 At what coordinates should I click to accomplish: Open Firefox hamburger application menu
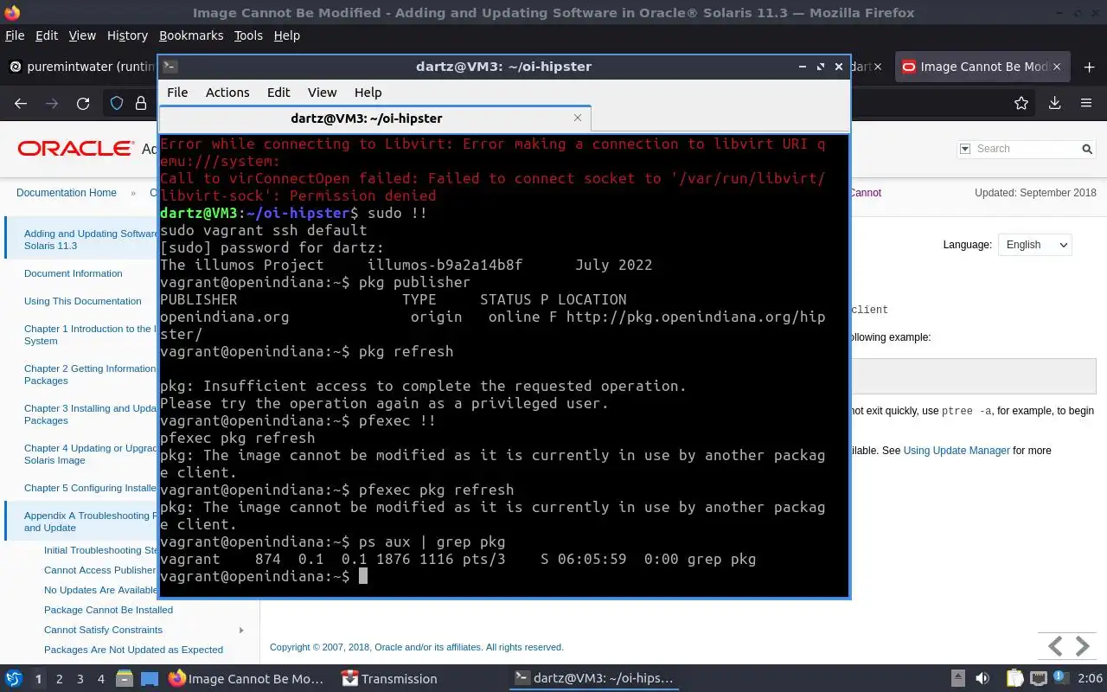point(1086,104)
